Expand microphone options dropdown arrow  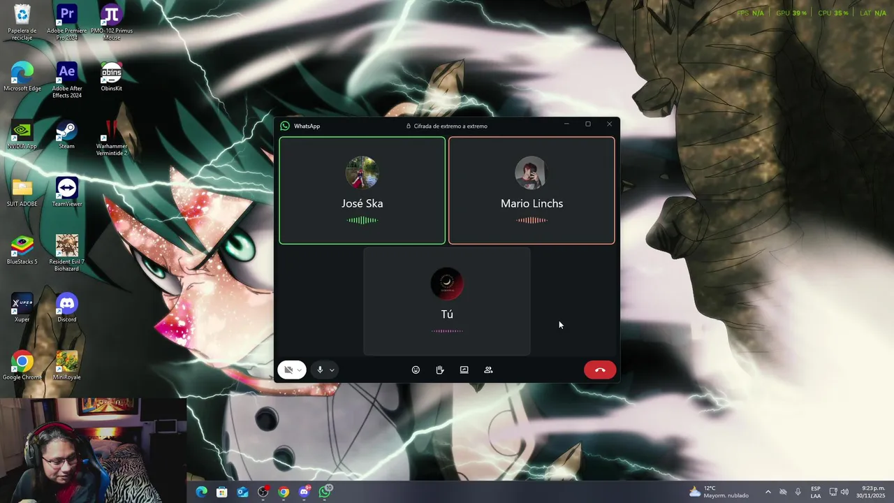click(x=332, y=370)
